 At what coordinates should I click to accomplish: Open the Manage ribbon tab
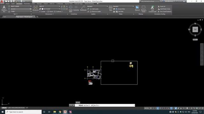39,4
